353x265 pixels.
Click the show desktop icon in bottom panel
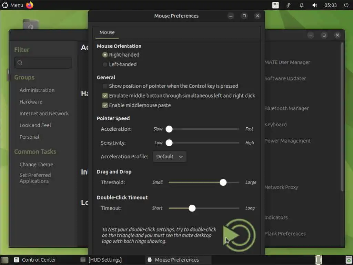4,260
